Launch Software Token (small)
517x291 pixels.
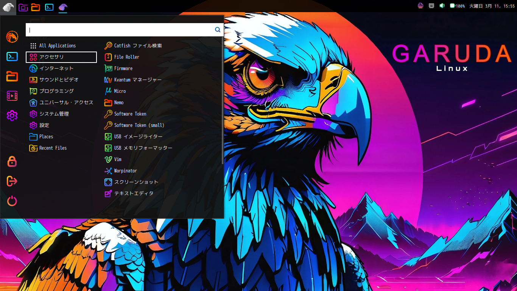pos(162,125)
